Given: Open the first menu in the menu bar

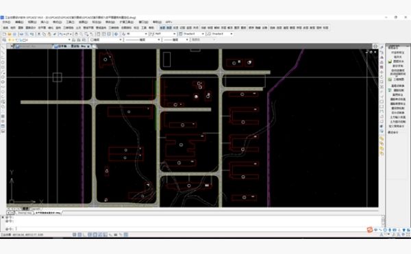Looking at the screenshot, I should pos(6,22).
